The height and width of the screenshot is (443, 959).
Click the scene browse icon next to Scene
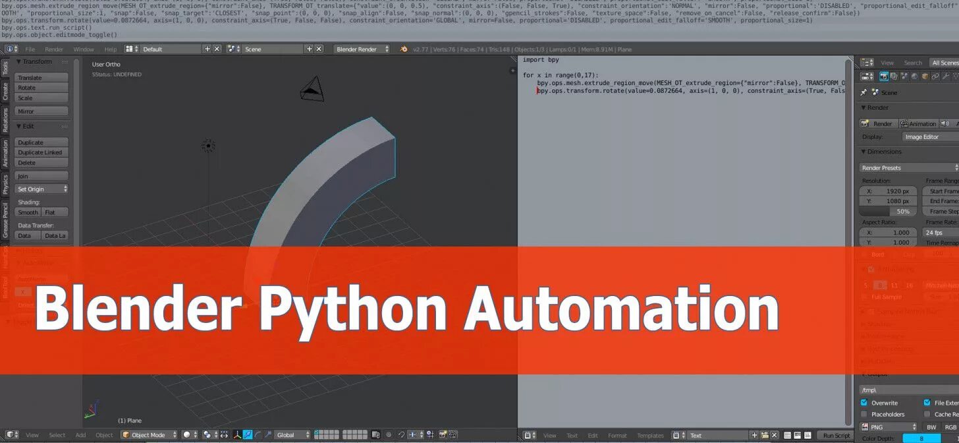(x=234, y=49)
